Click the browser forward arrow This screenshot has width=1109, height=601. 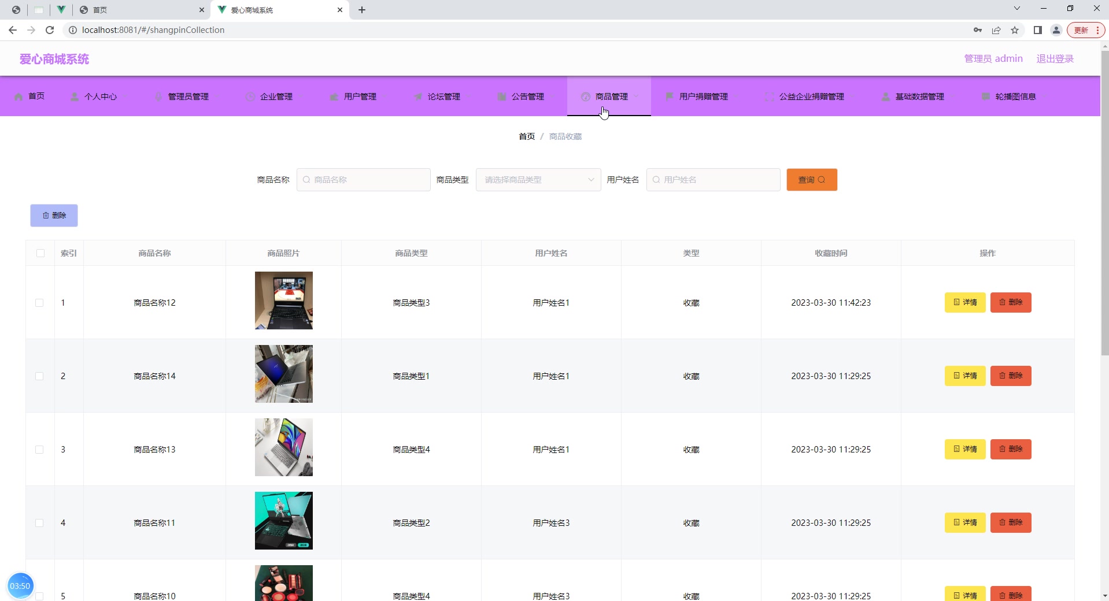click(31, 30)
